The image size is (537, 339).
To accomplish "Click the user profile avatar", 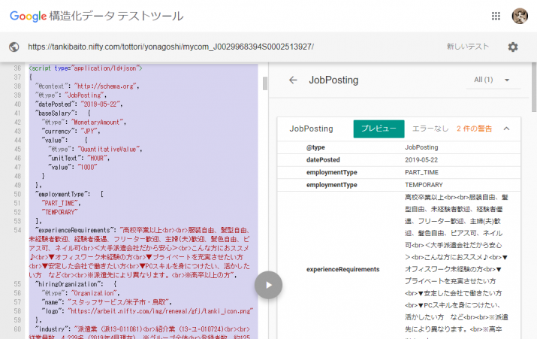I will point(520,16).
